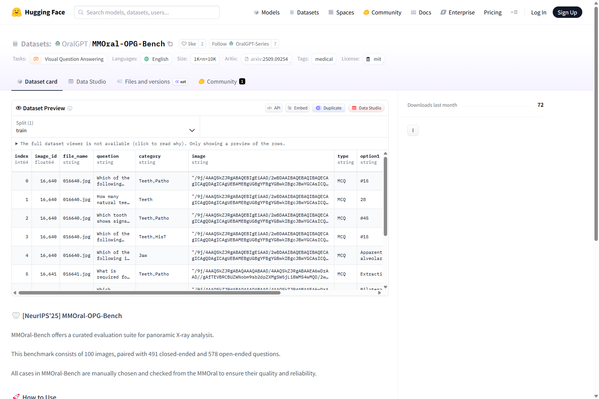Focus the search models input field
The image size is (599, 399).
pos(147,13)
